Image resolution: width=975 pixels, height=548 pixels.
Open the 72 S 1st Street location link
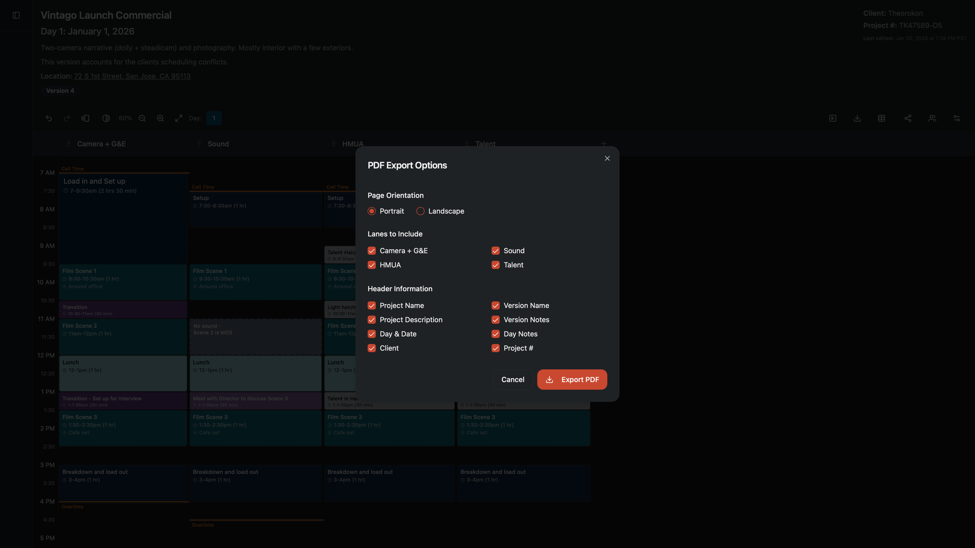tap(132, 76)
